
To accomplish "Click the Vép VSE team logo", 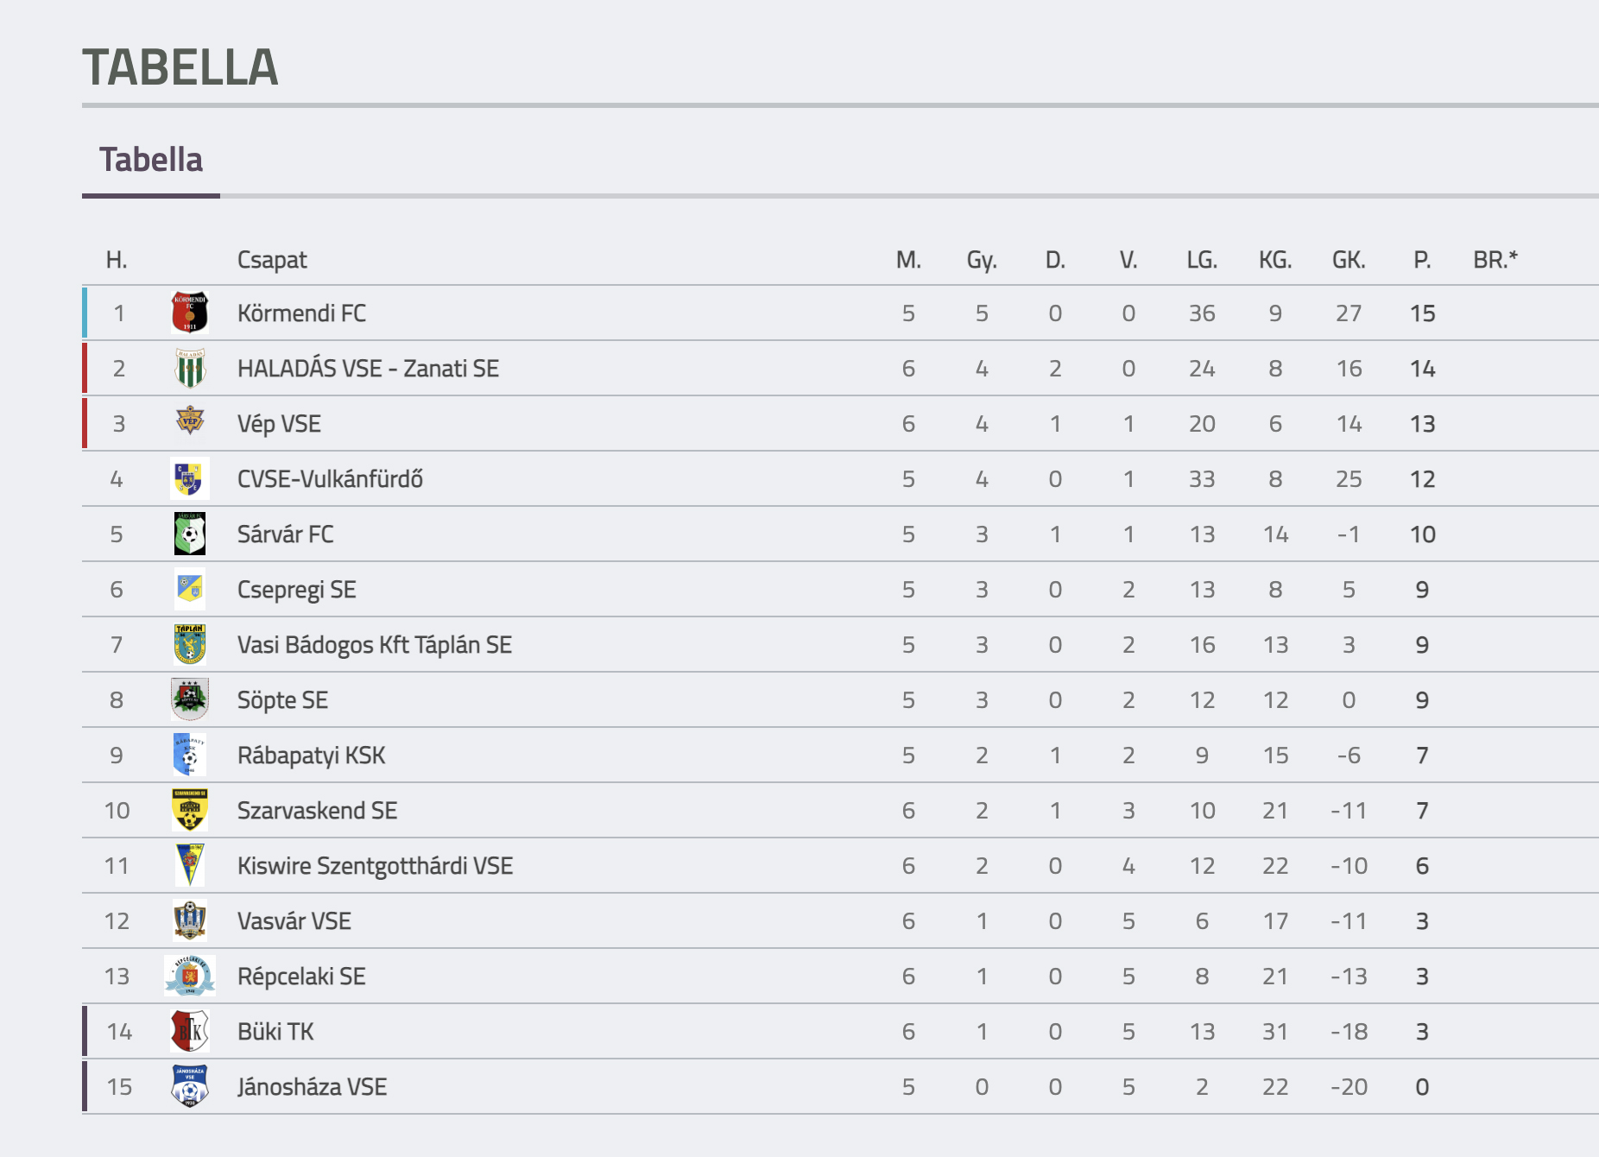I will point(190,422).
